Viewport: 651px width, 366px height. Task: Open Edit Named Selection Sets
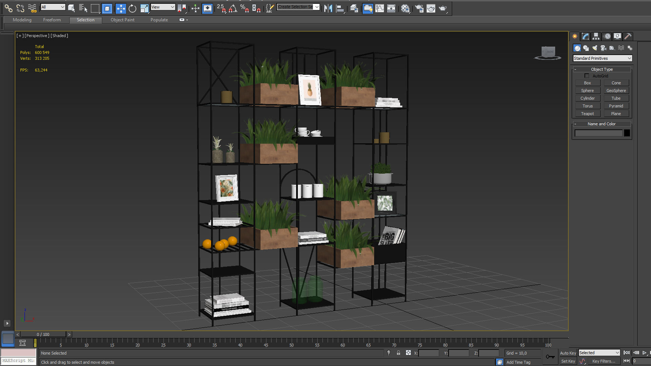pyautogui.click(x=270, y=8)
